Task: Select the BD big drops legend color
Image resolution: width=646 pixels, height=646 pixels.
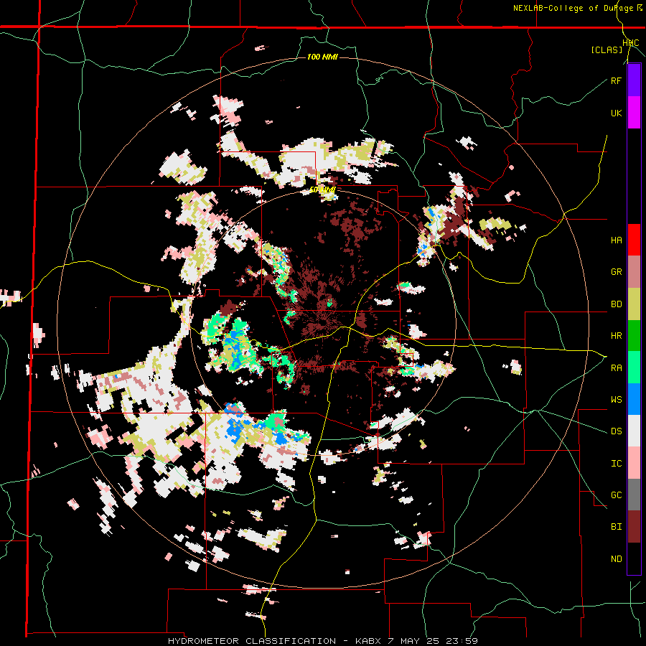Action: click(634, 304)
